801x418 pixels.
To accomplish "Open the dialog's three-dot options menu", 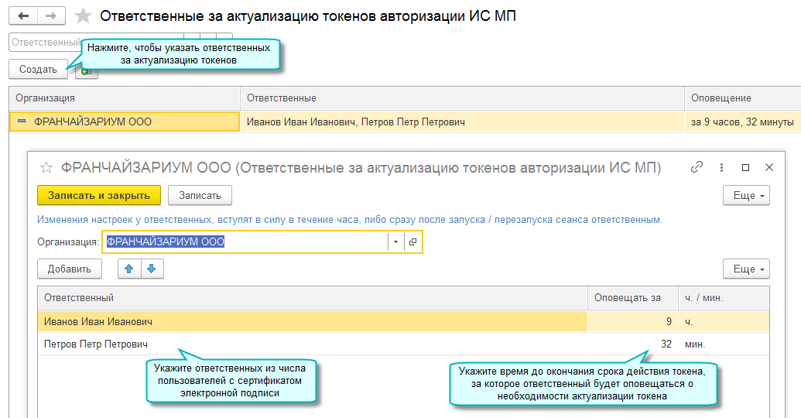I will (721, 166).
